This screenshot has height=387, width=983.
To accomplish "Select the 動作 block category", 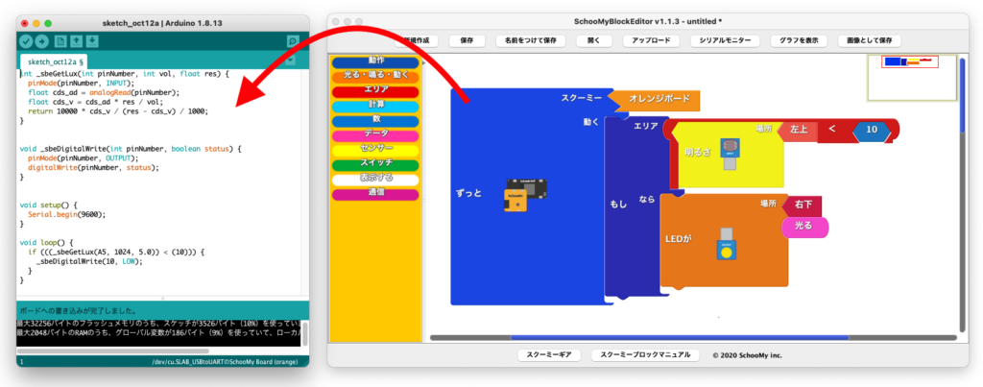I will pos(375,62).
